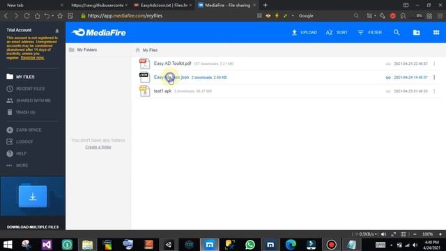Screen dimensions: 446x251
Task: Click the My Files breadcrumb home icon
Action: coord(138,50)
